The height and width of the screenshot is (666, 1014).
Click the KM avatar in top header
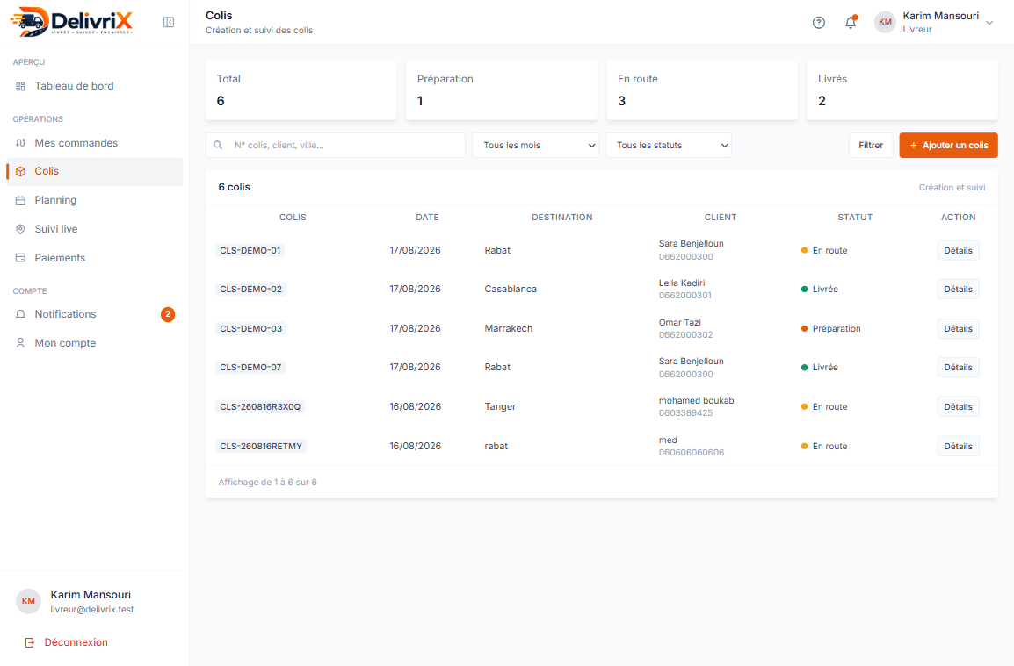click(886, 22)
